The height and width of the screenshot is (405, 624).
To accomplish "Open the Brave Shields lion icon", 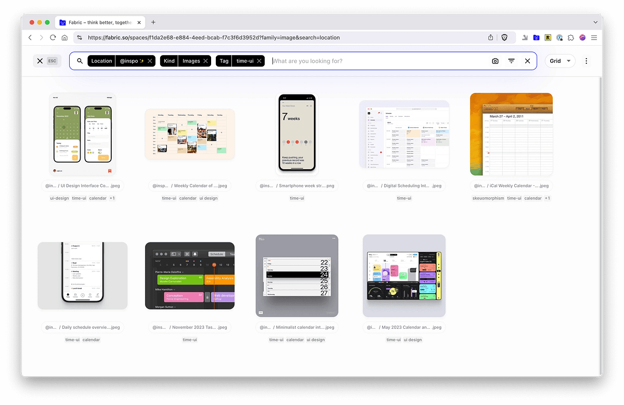I will pos(505,37).
